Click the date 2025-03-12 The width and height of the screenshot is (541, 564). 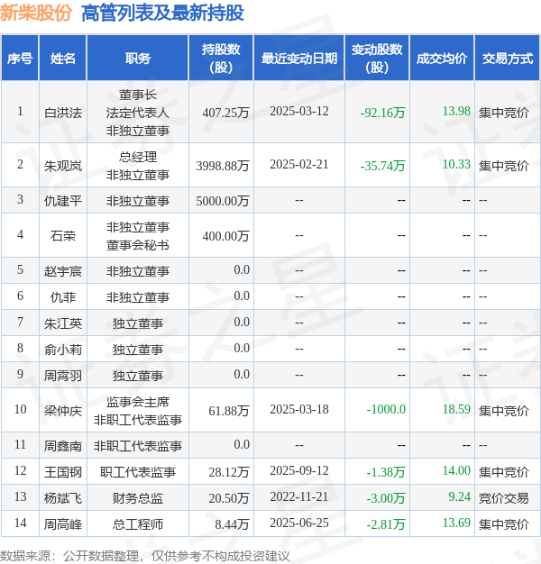[x=299, y=111]
